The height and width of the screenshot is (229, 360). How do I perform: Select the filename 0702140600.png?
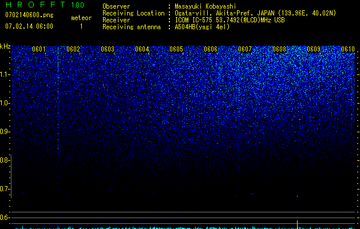click(29, 15)
